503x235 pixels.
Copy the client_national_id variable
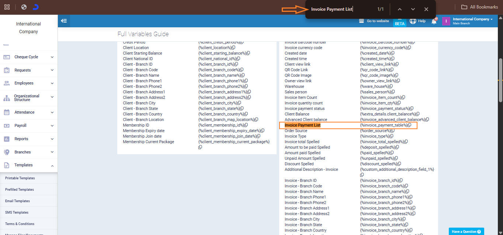(x=239, y=59)
